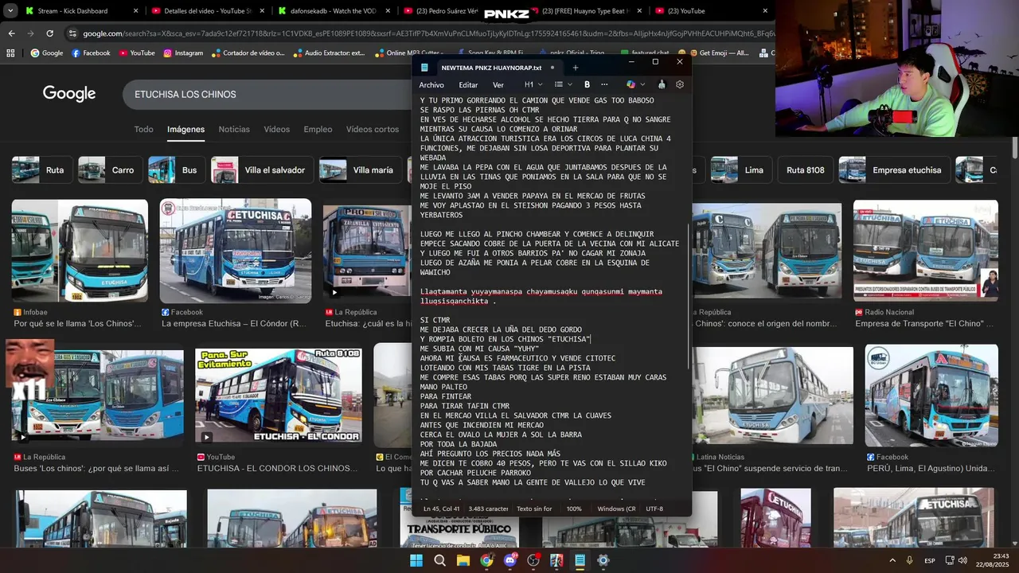The image size is (1019, 573).
Task: Open the 100% zoom level in status bar
Action: (574, 509)
